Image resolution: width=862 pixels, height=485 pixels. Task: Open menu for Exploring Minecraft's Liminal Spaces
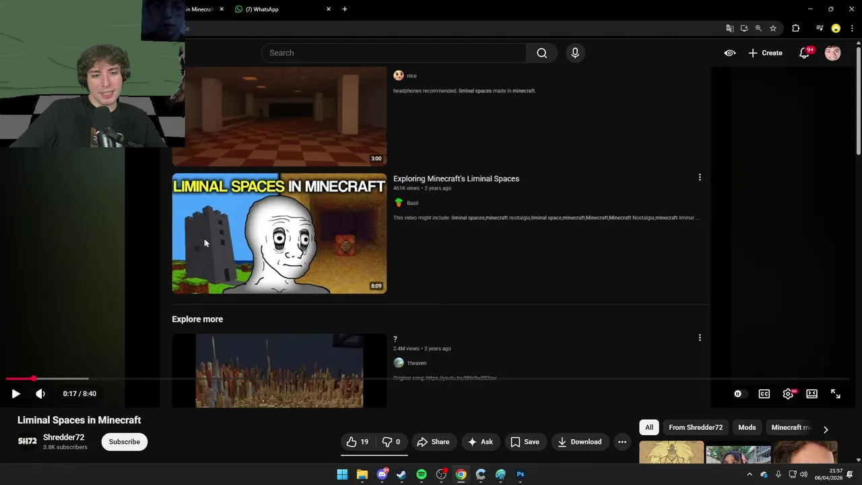tap(700, 177)
